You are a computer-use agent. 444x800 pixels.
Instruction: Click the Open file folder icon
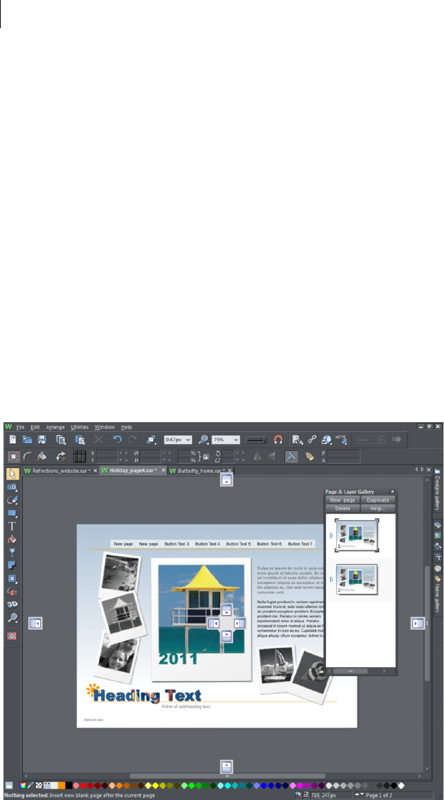pyautogui.click(x=27, y=439)
